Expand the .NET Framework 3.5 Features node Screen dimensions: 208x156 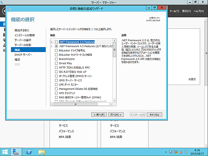click(52, 42)
